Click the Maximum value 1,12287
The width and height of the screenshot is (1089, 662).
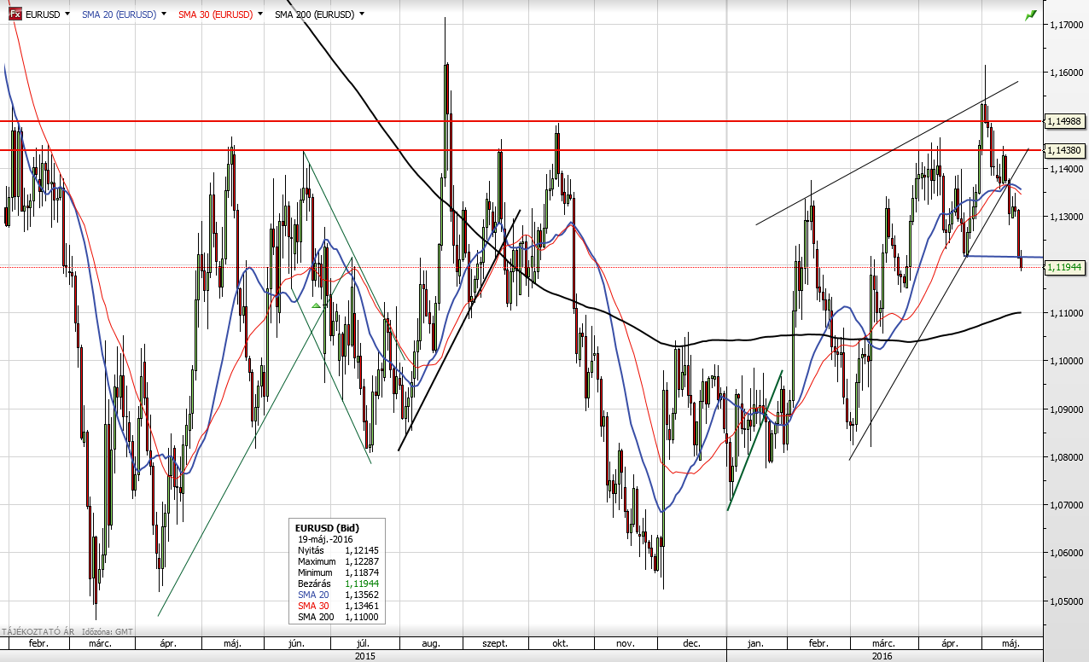(362, 562)
